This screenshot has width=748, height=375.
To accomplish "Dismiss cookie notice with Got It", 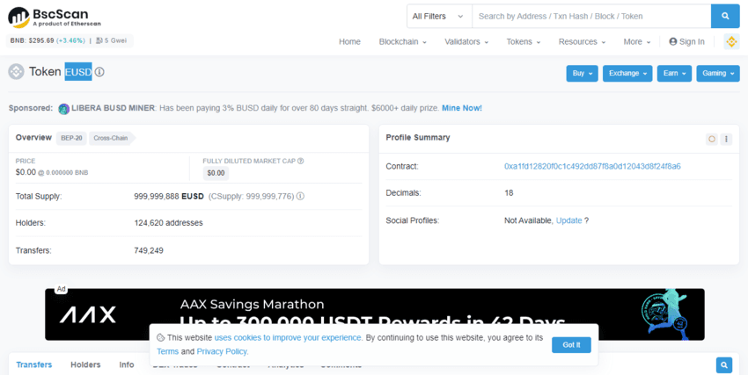I will (571, 345).
